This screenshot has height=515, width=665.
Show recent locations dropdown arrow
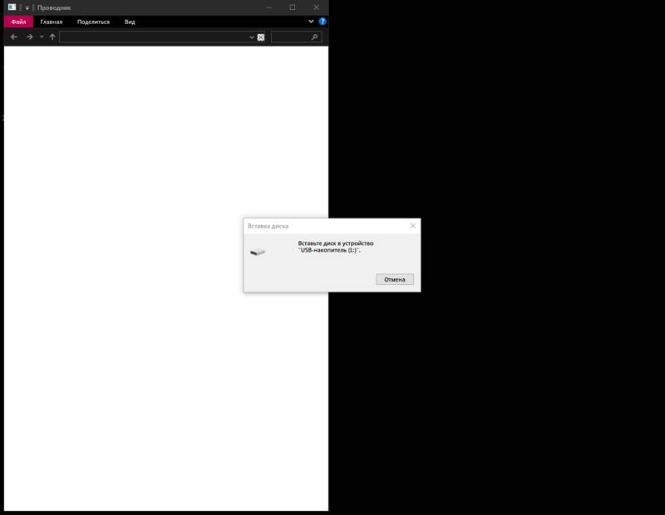(42, 37)
